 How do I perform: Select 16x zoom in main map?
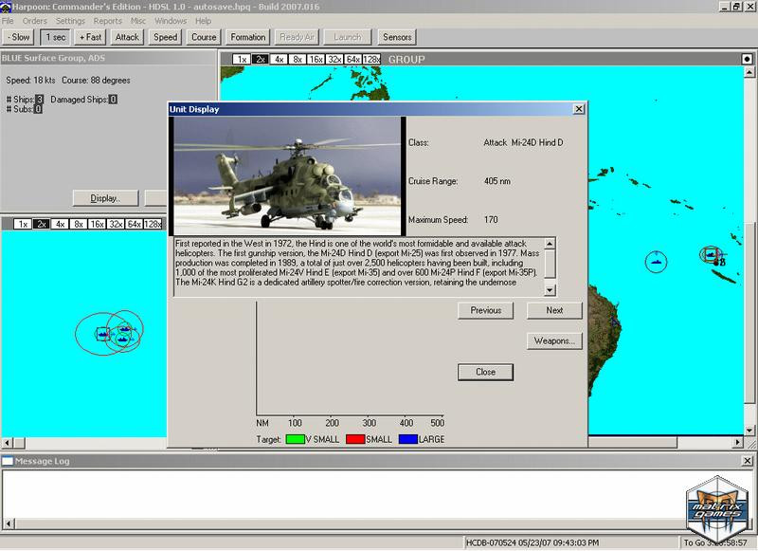[316, 59]
